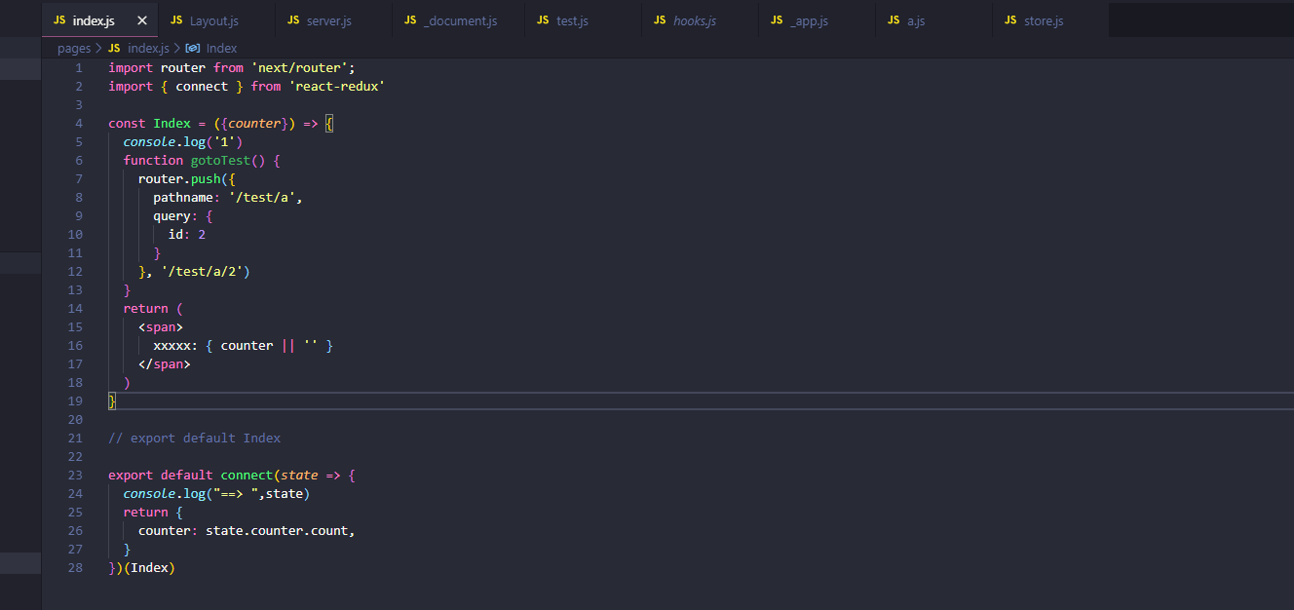The image size is (1294, 610).
Task: Click line number 1 in the gutter
Action: click(x=79, y=68)
